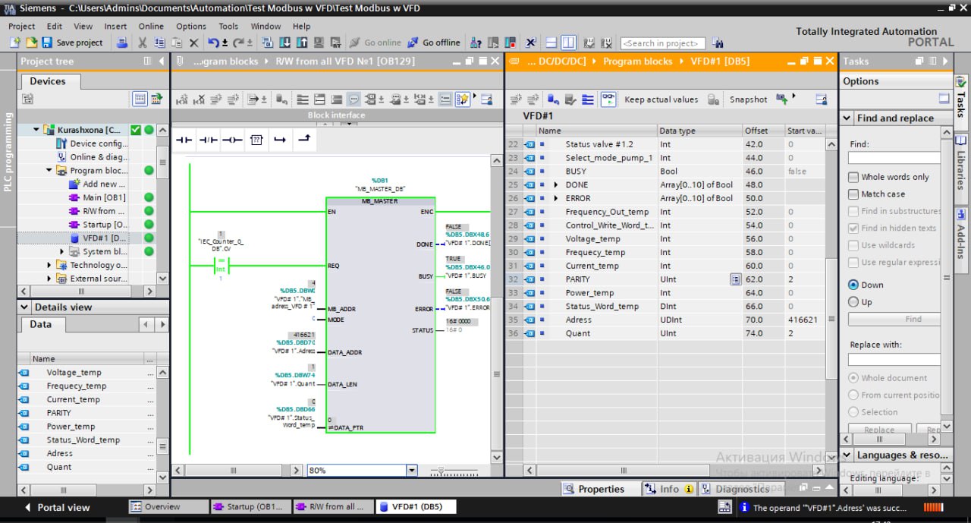The width and height of the screenshot is (971, 523).
Task: Click the network comments bubble icon
Action: (x=354, y=99)
